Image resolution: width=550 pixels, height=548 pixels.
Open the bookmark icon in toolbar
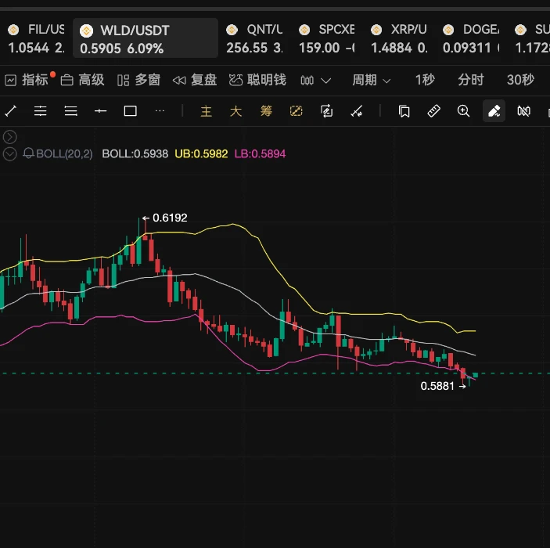tap(404, 111)
